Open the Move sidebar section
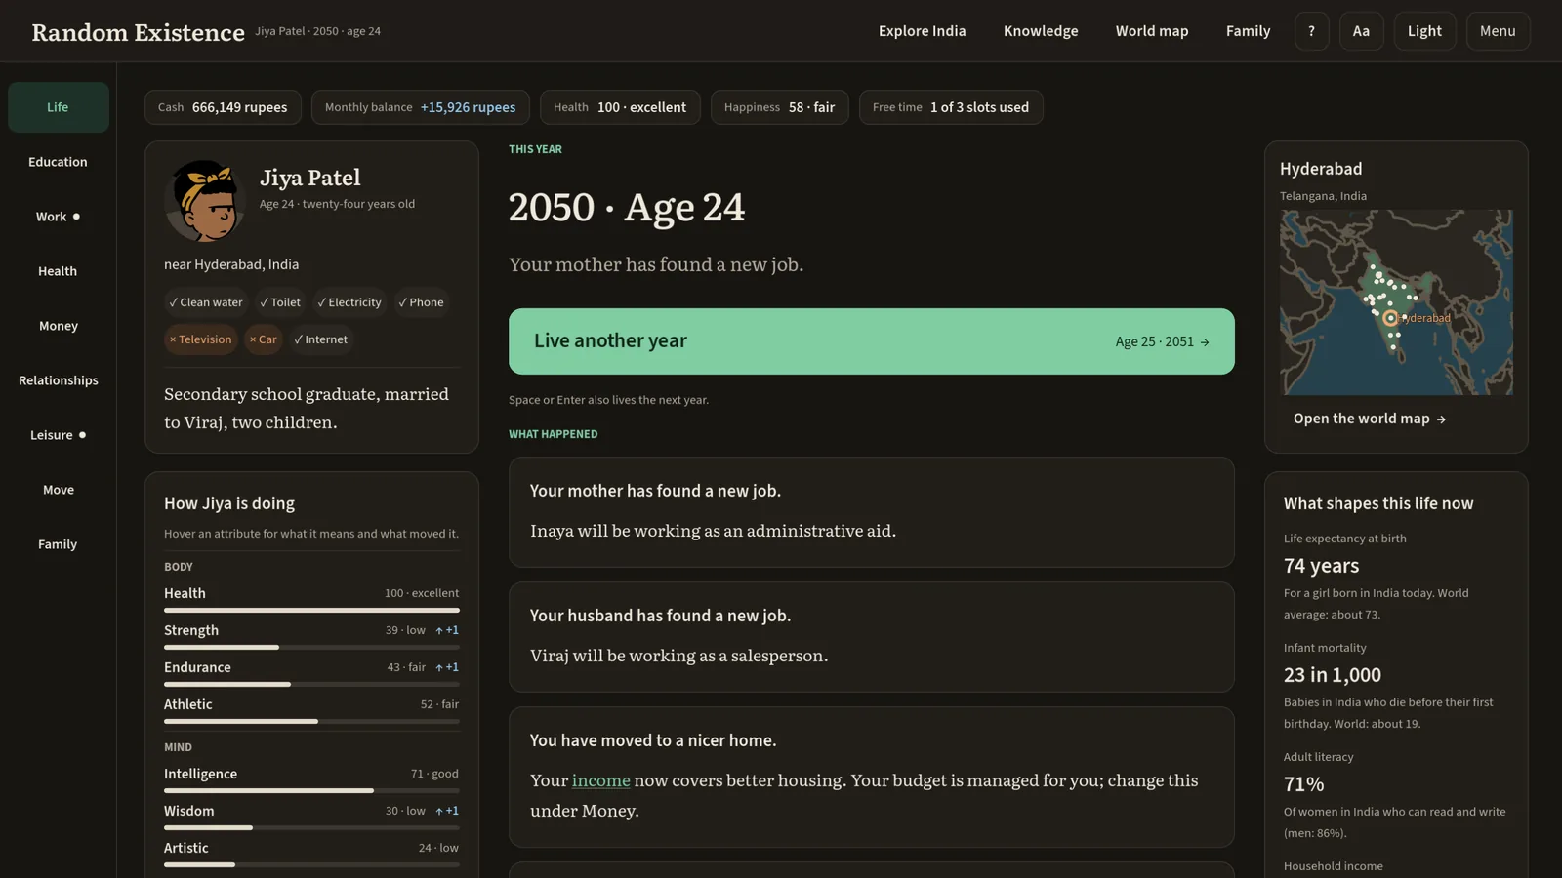This screenshot has width=1562, height=878. coord(59,490)
